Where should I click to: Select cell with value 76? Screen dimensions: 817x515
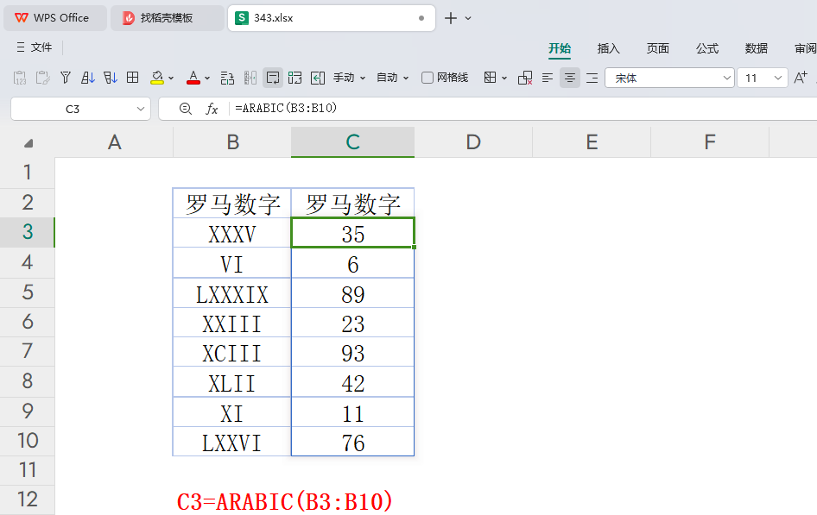point(352,443)
